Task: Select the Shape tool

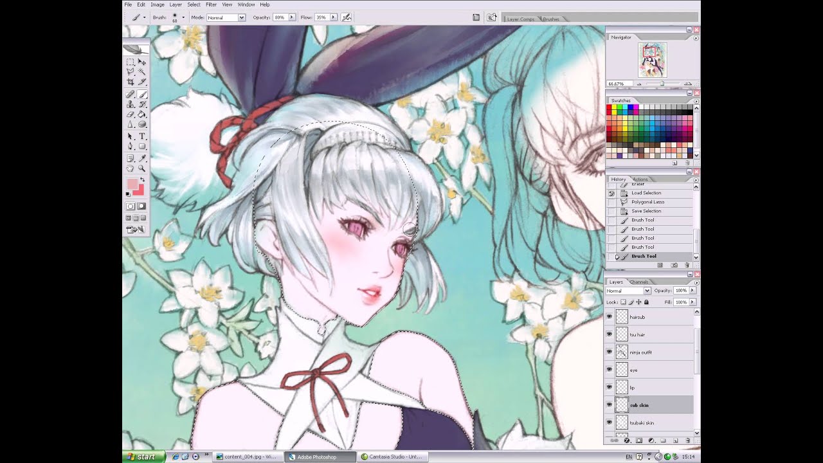Action: tap(142, 146)
